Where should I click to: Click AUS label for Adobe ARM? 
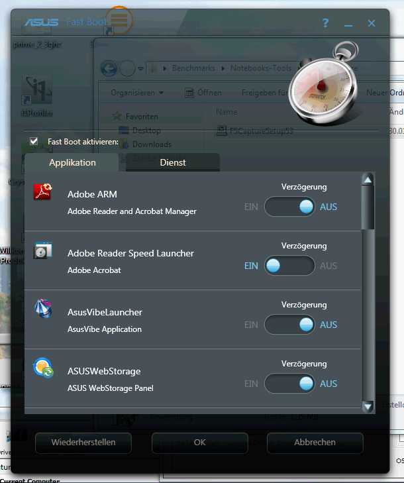click(328, 207)
